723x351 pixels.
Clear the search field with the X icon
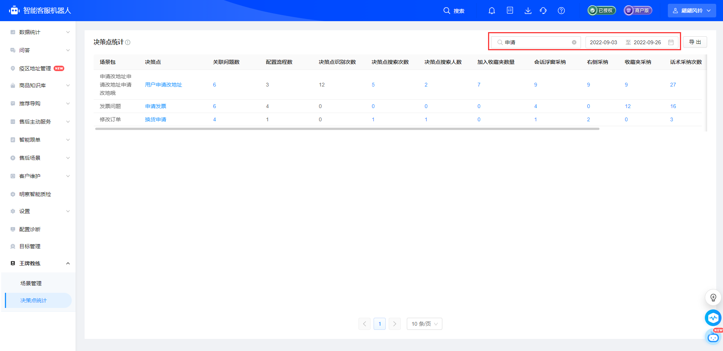tap(574, 42)
